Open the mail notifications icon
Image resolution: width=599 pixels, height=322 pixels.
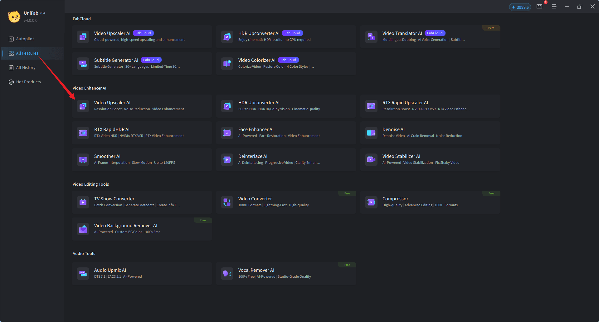[x=539, y=7]
